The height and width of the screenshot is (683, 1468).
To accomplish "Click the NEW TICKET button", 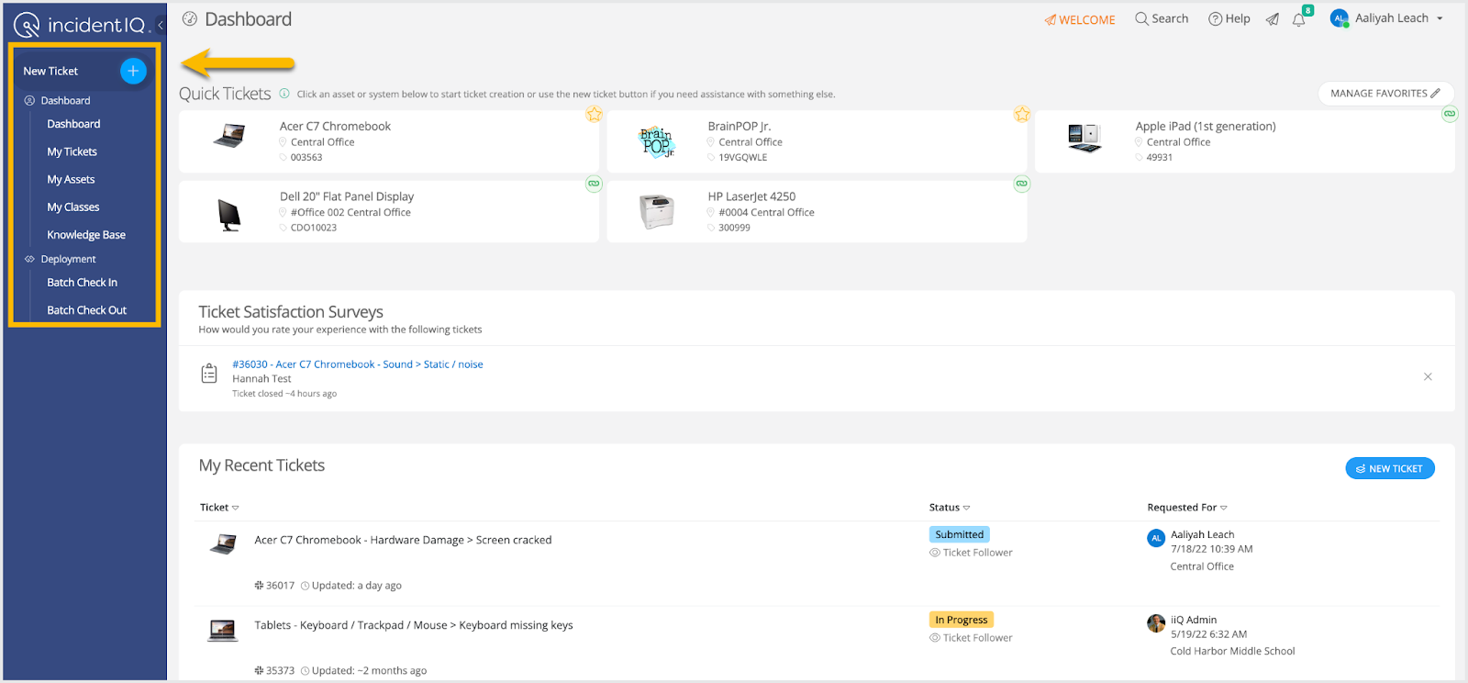I will pos(1389,468).
